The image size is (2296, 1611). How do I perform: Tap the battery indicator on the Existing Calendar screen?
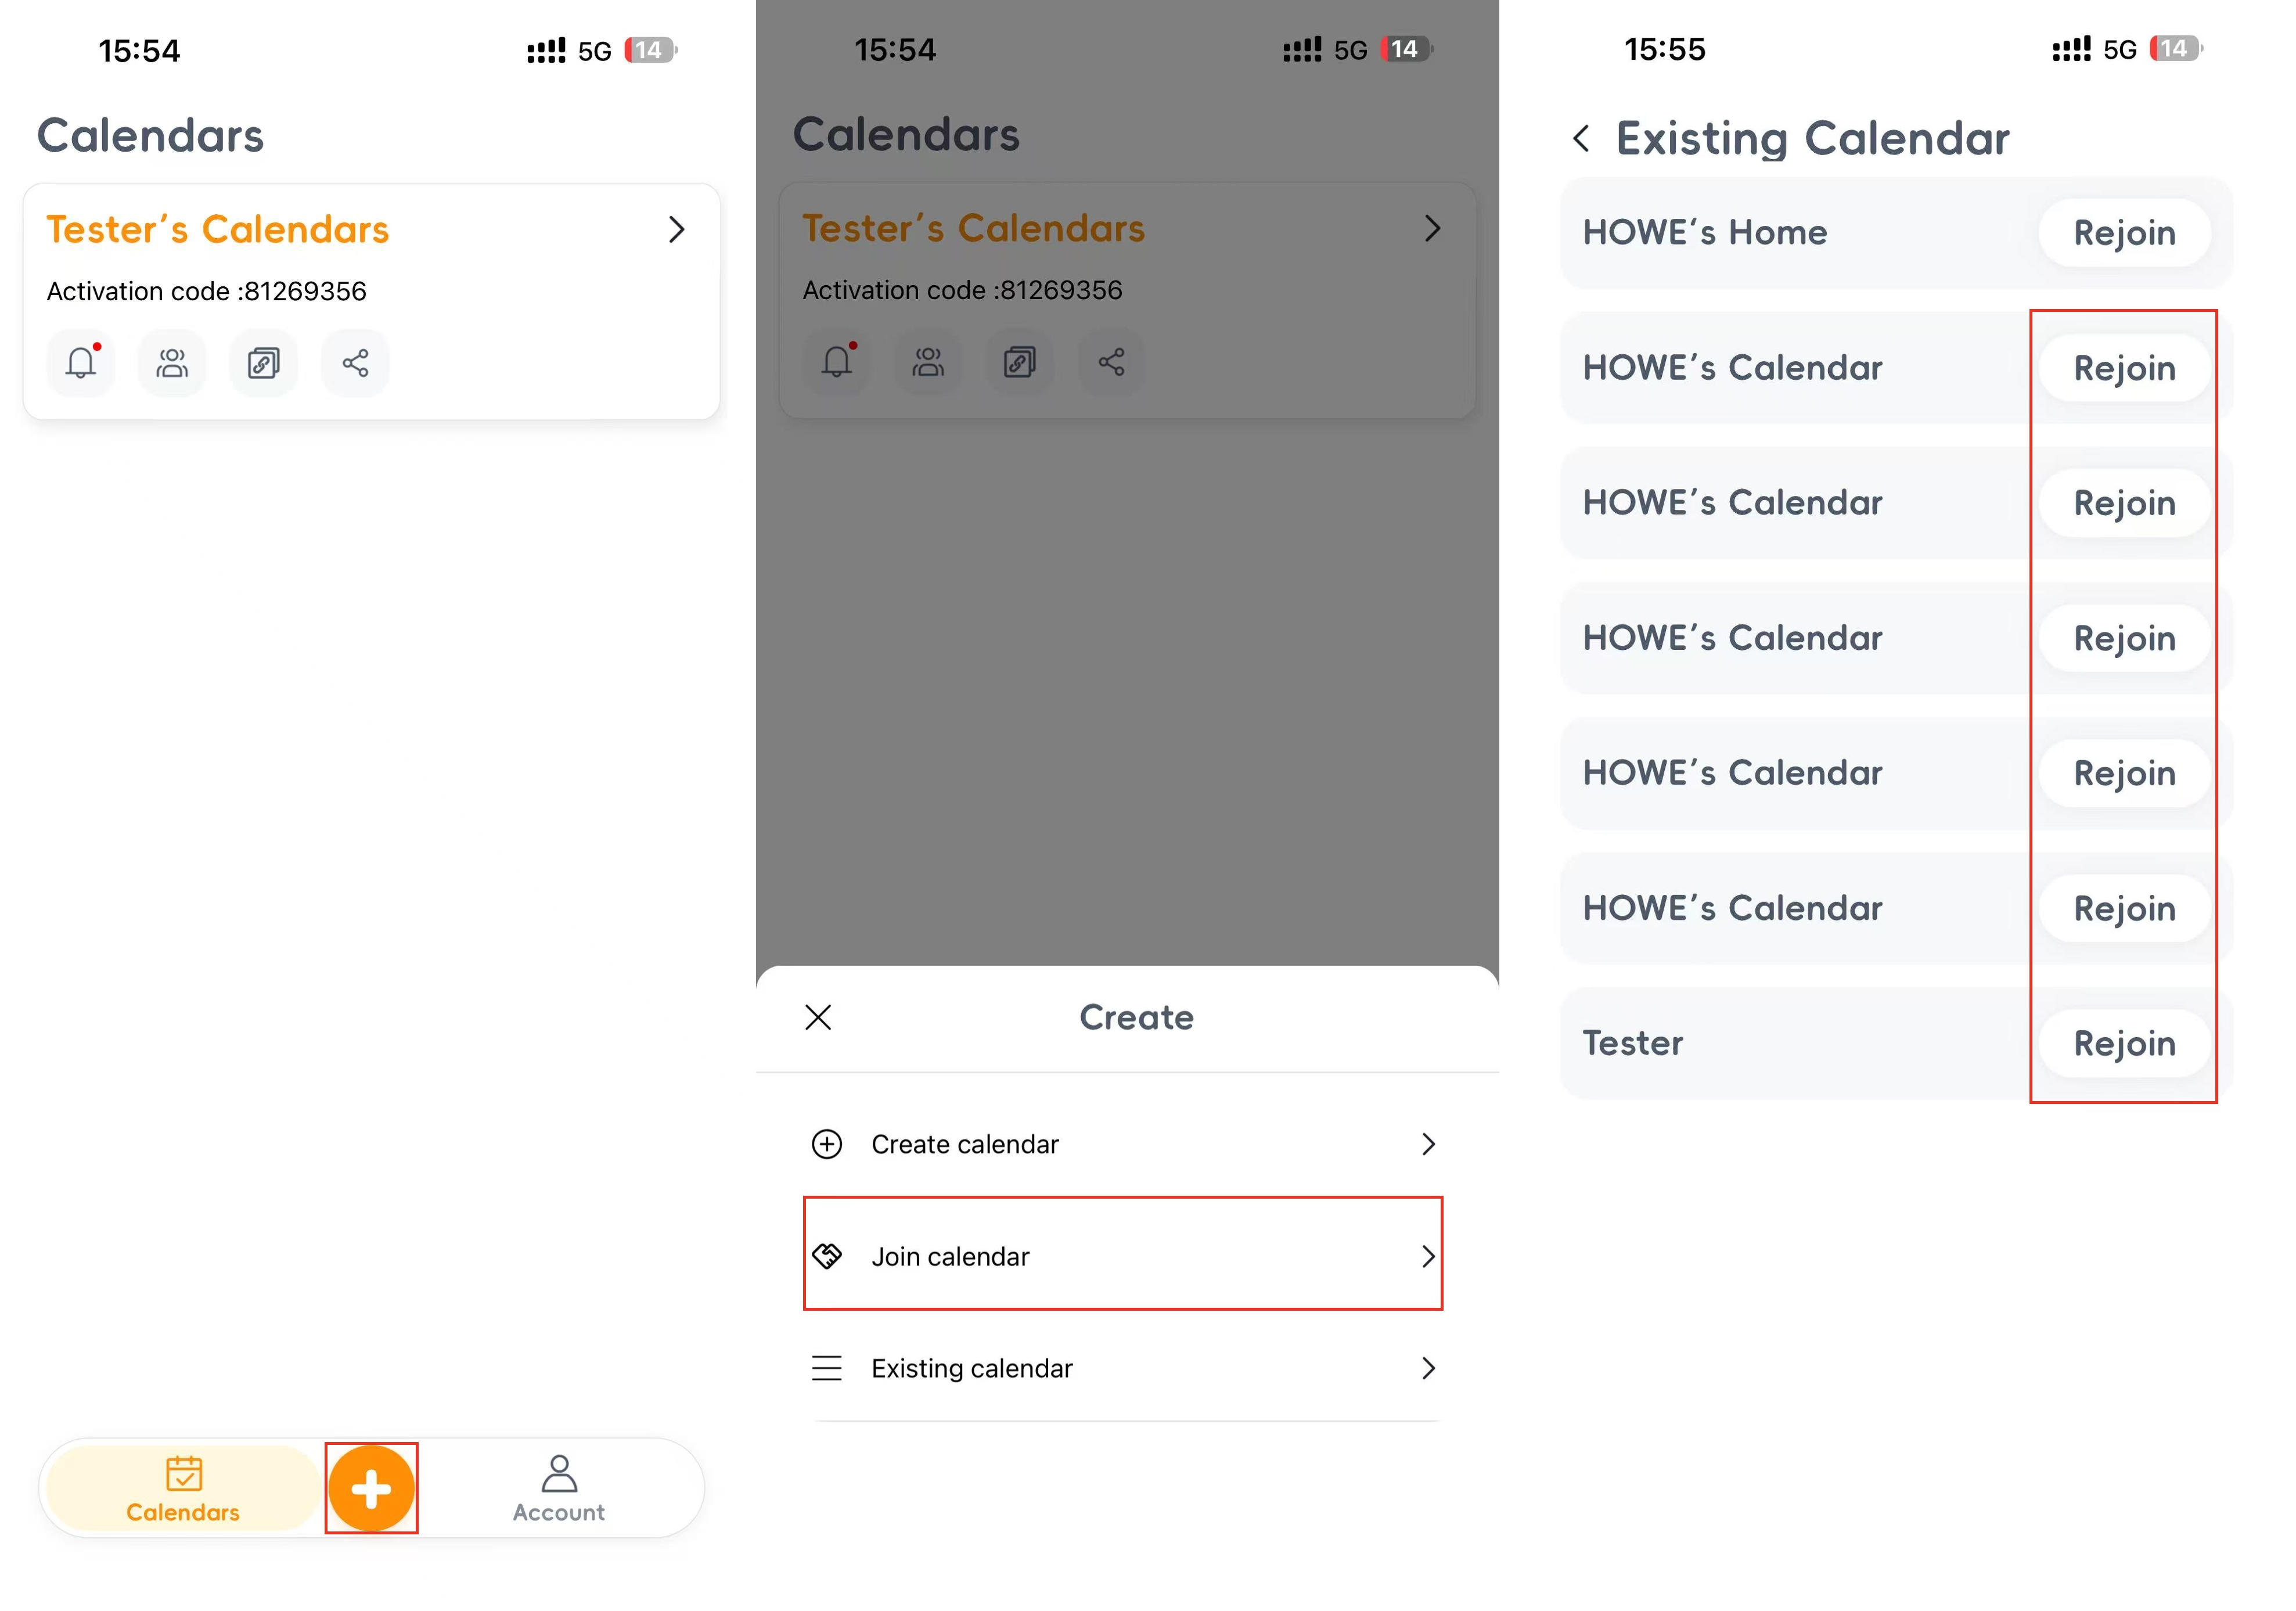point(2176,49)
